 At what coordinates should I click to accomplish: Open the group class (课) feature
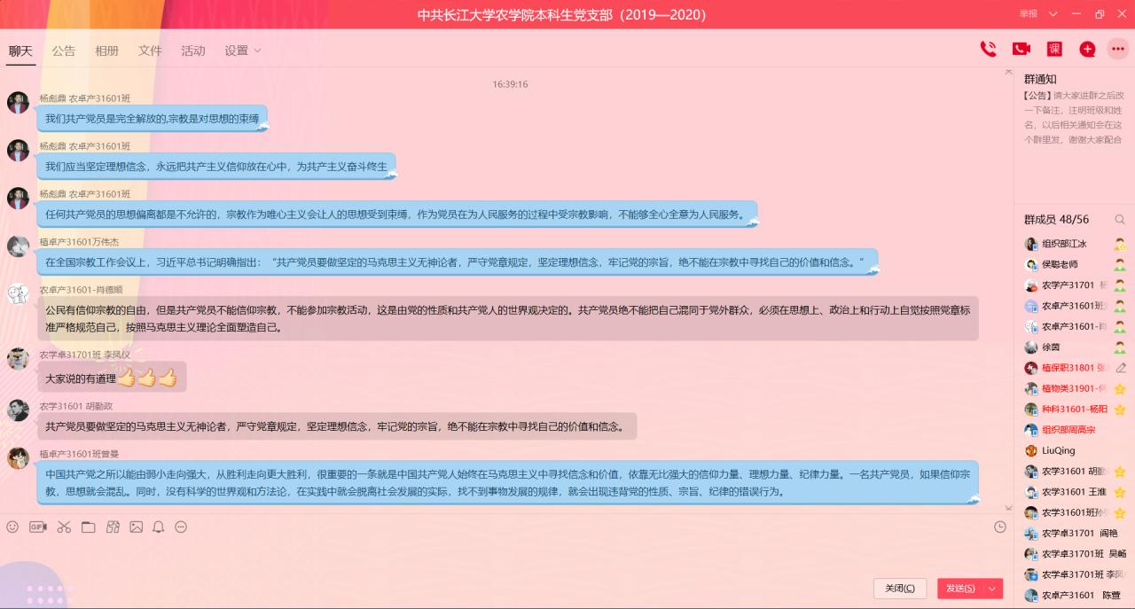click(x=1054, y=50)
